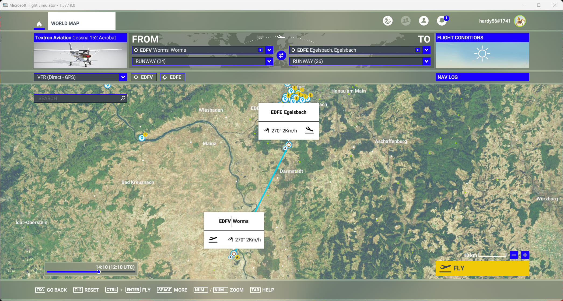Click the Wiesbaden city label on map
The image size is (563, 301).
click(x=211, y=110)
